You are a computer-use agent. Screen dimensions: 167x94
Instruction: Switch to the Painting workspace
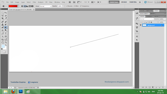(x=133, y=2)
